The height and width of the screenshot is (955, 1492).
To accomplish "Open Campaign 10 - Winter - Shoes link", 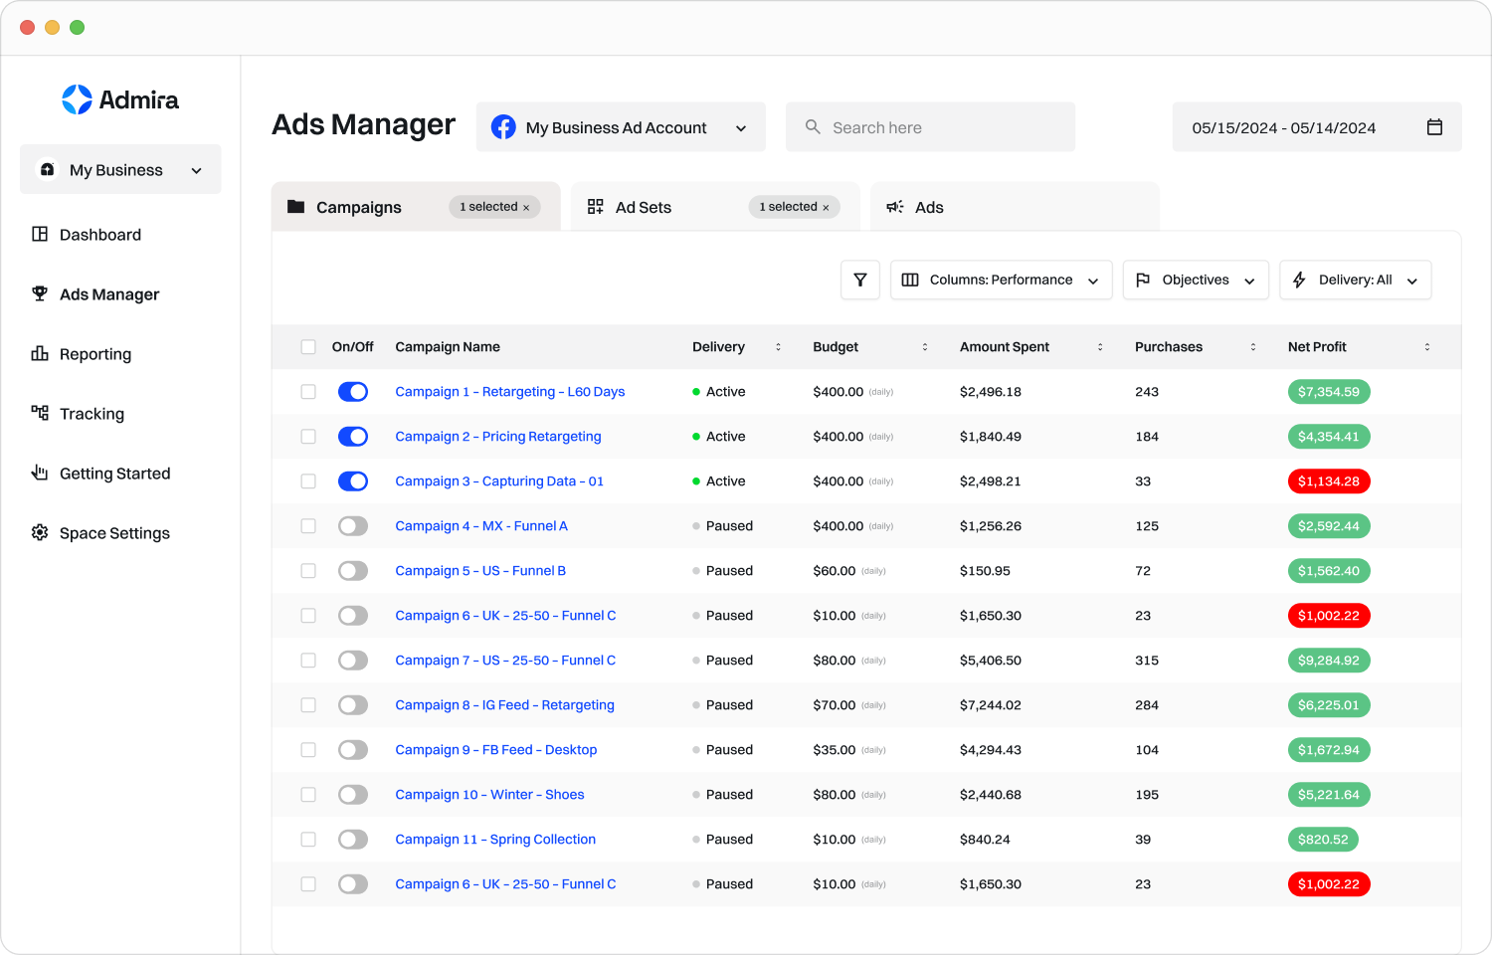I will pyautogui.click(x=489, y=795).
